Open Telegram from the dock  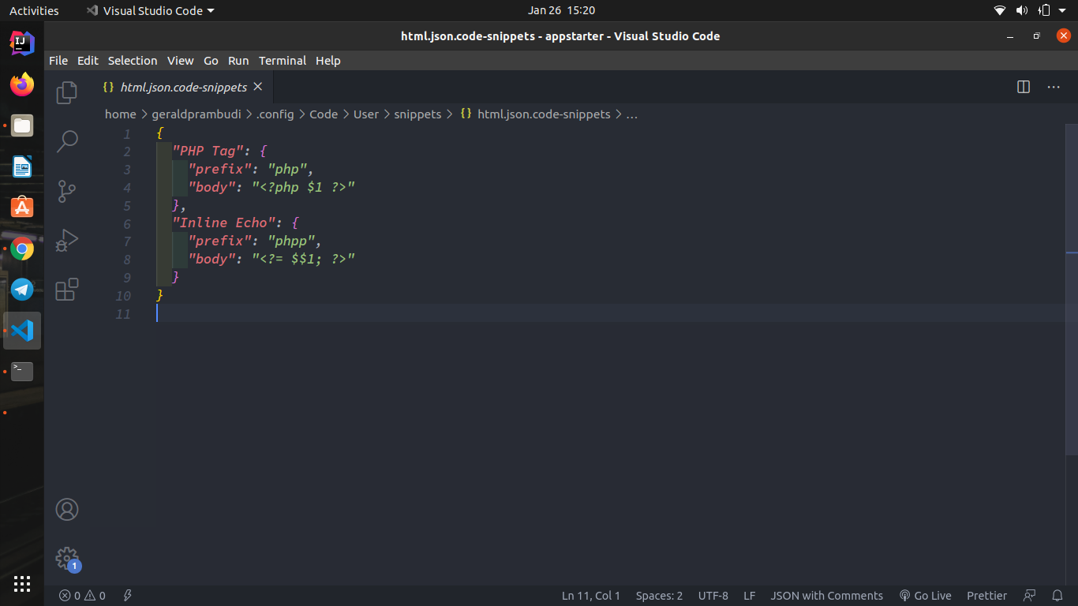click(22, 290)
